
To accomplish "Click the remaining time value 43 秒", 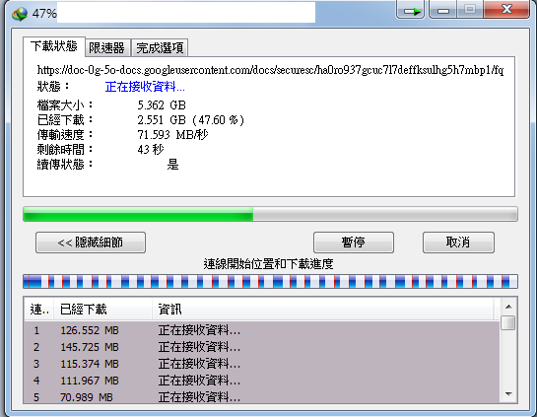I will 151,150.
